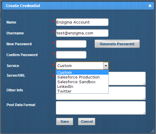Click the Generate Password button
This screenshot has width=156, height=134.
117,44
